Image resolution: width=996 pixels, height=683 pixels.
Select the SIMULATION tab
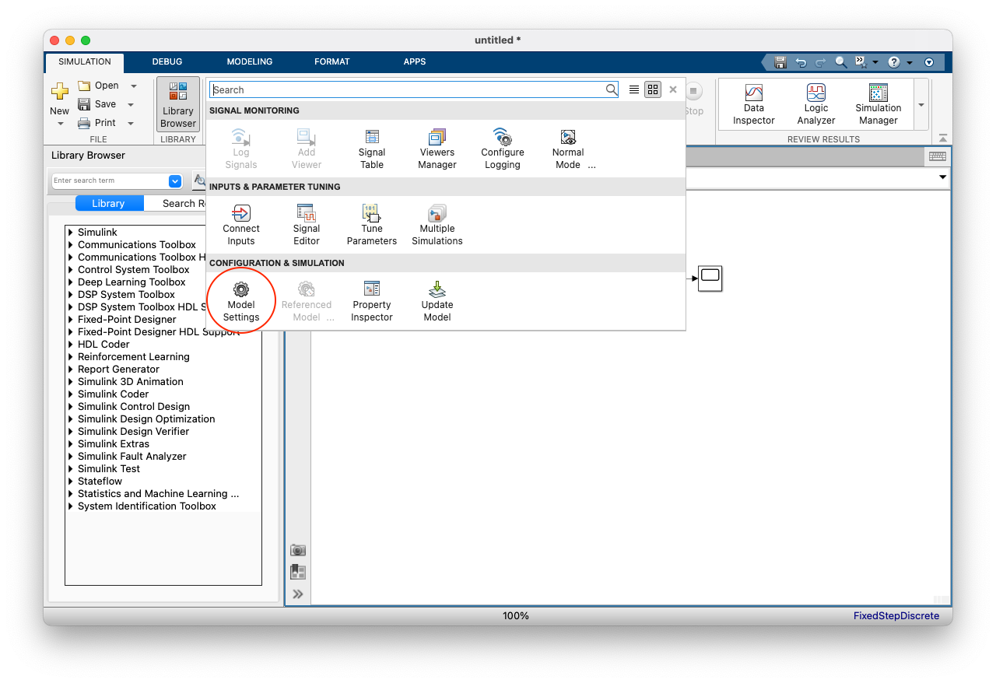85,61
